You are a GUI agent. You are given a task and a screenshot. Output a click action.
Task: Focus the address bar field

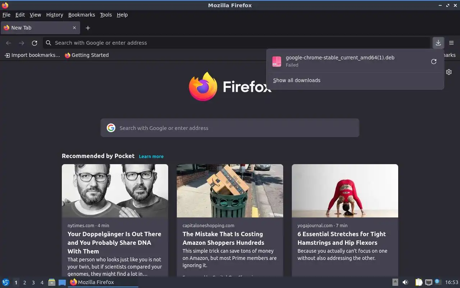click(x=236, y=43)
